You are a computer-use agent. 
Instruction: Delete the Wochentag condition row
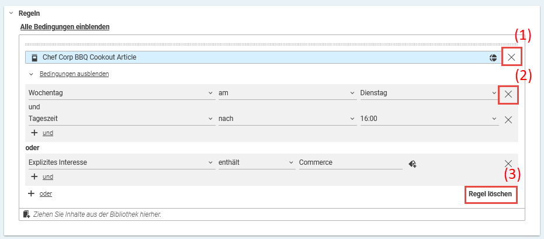coord(508,93)
